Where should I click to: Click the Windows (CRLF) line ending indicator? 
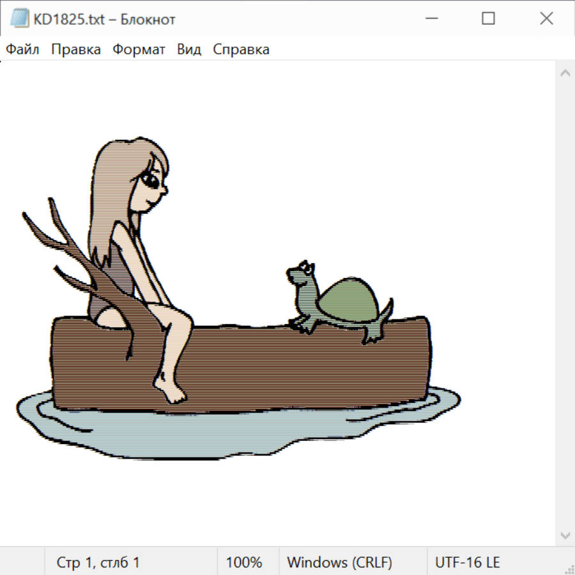click(x=339, y=563)
